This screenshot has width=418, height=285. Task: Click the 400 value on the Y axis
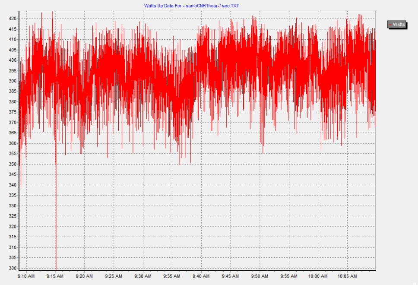click(x=13, y=60)
